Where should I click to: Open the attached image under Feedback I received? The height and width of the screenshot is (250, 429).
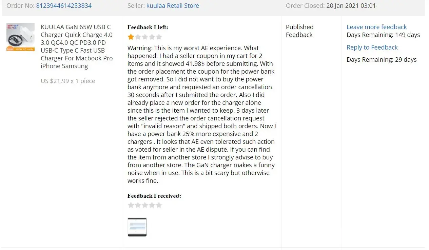[137, 227]
